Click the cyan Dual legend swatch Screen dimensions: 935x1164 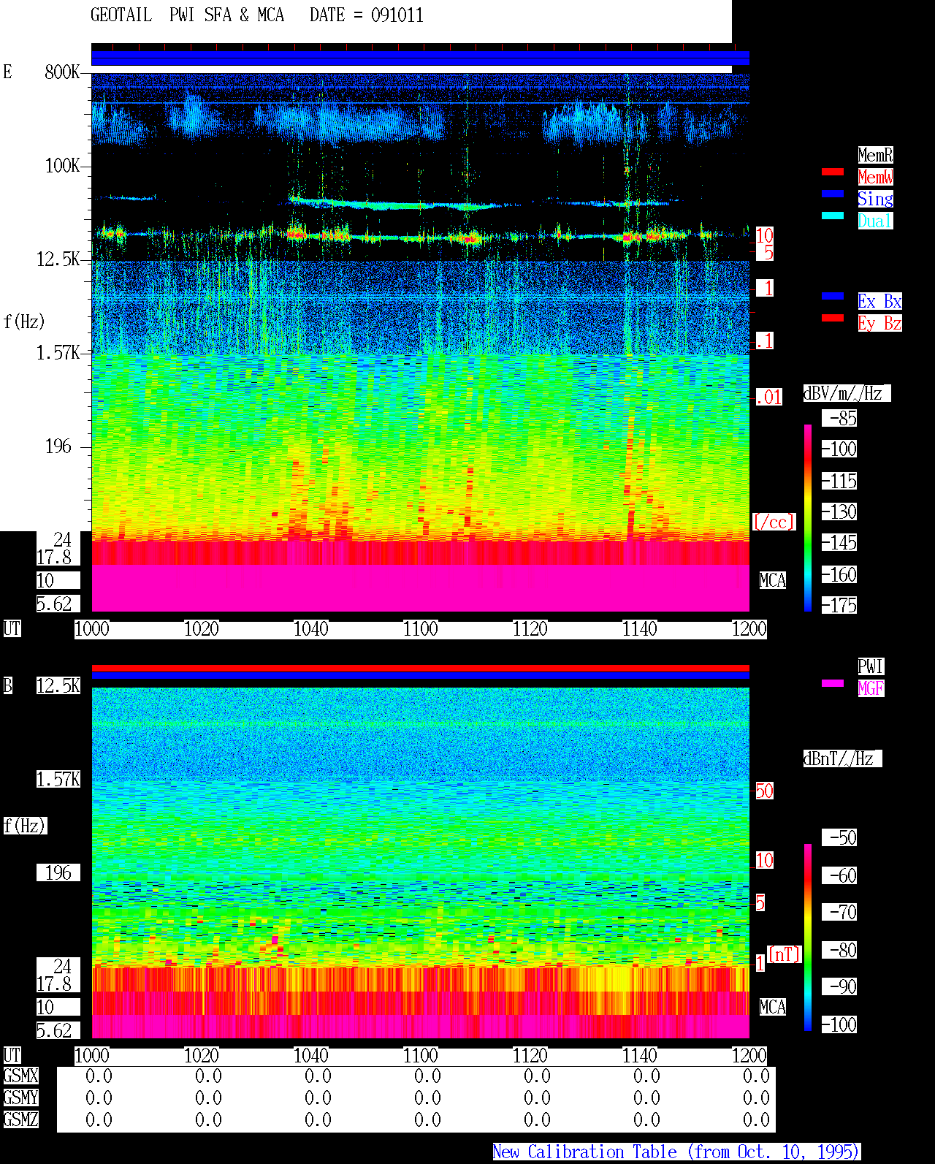tap(833, 216)
